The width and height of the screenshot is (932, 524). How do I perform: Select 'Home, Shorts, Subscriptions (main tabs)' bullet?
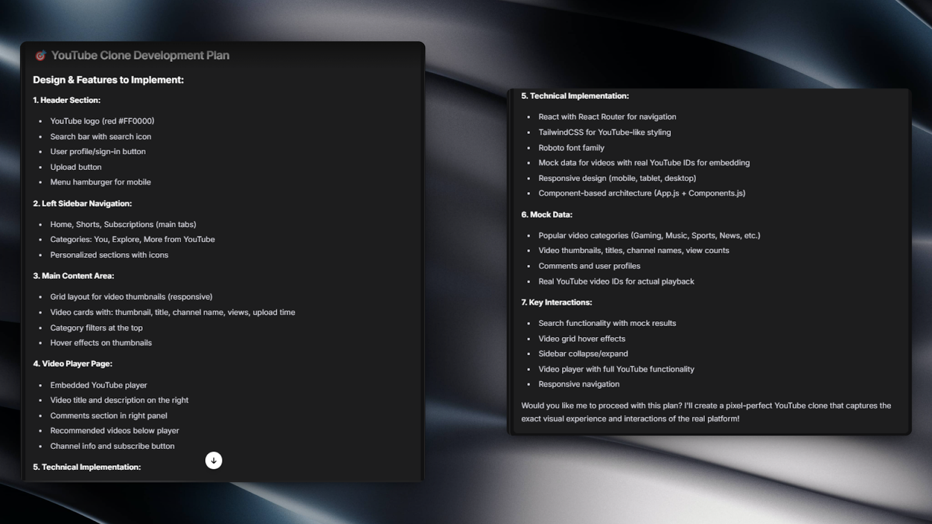pyautogui.click(x=123, y=224)
